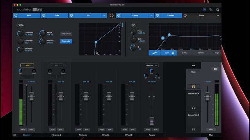Click the Main output fader handle
This screenshot has width=250, height=140.
click(207, 96)
